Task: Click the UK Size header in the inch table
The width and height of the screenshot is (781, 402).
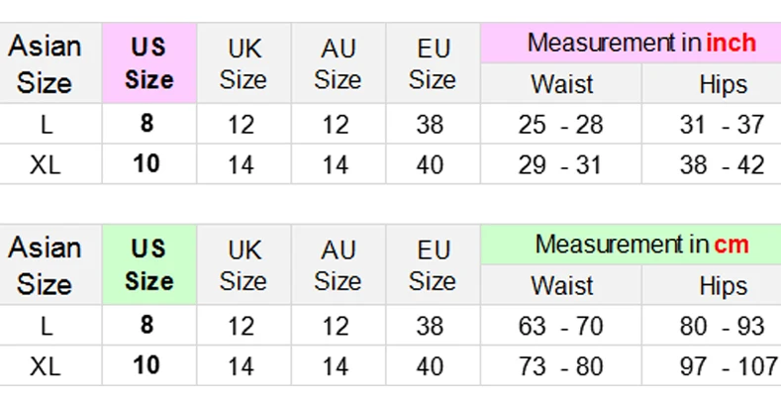Action: coord(244,62)
